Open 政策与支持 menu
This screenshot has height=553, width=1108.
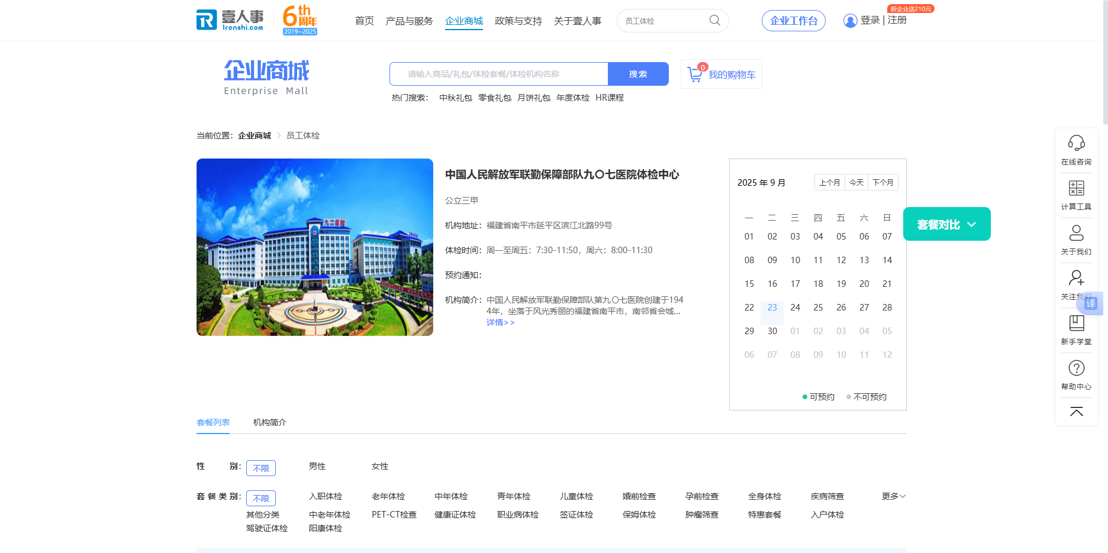518,21
